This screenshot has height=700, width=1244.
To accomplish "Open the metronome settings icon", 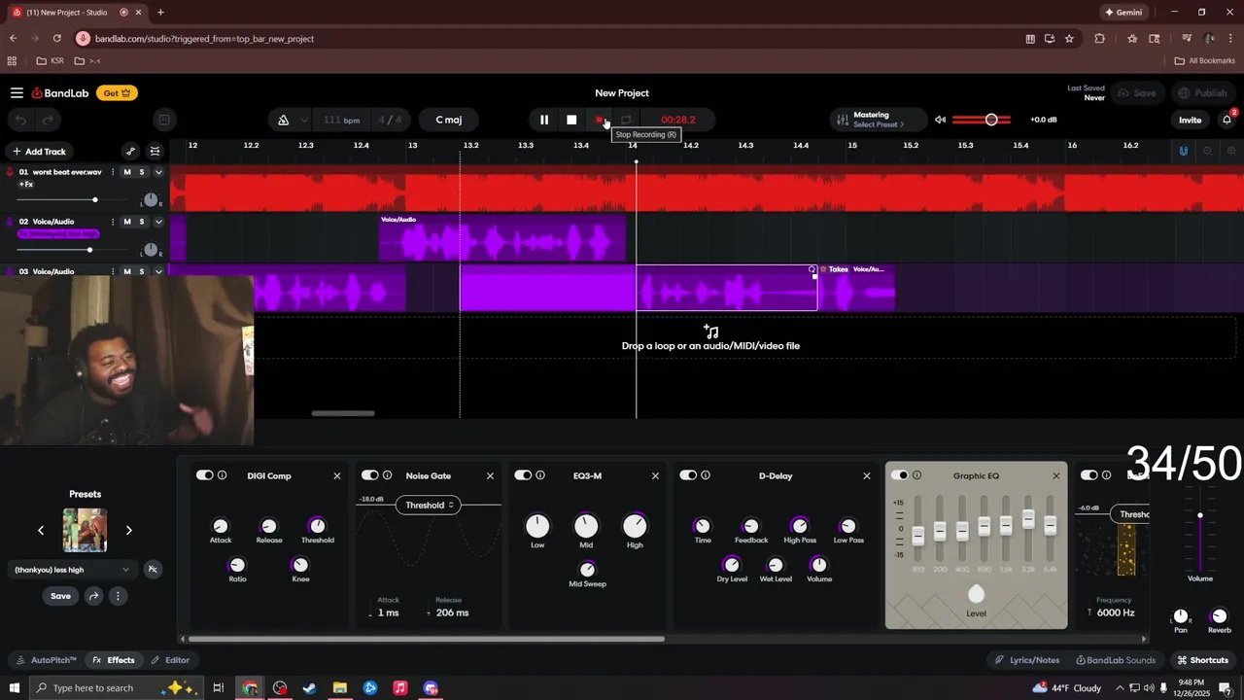I will tap(284, 120).
